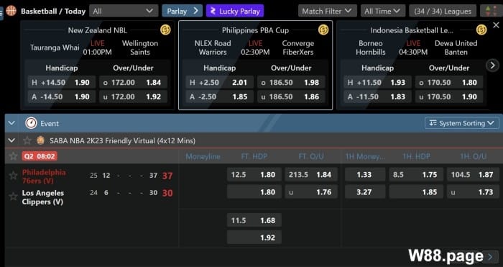Select 1H HDP 8.5 at 1.75

[416, 174]
